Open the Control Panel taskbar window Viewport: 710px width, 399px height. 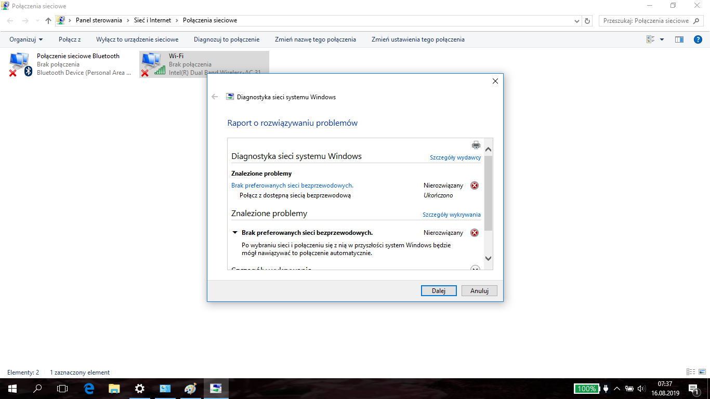165,388
